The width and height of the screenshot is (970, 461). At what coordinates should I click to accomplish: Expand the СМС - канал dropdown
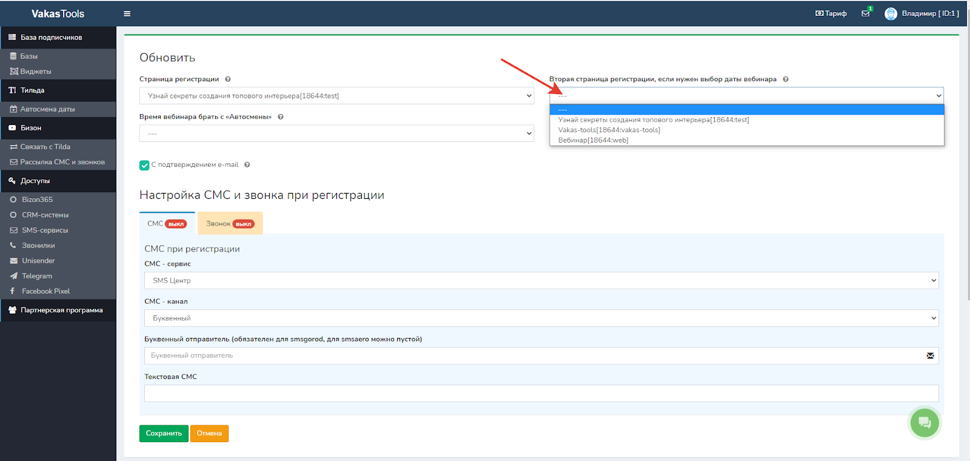point(541,318)
